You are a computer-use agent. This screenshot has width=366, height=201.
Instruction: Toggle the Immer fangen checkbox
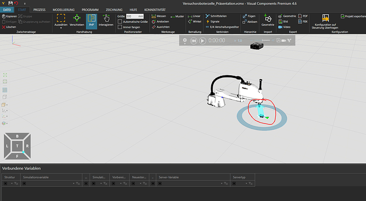click(x=120, y=27)
